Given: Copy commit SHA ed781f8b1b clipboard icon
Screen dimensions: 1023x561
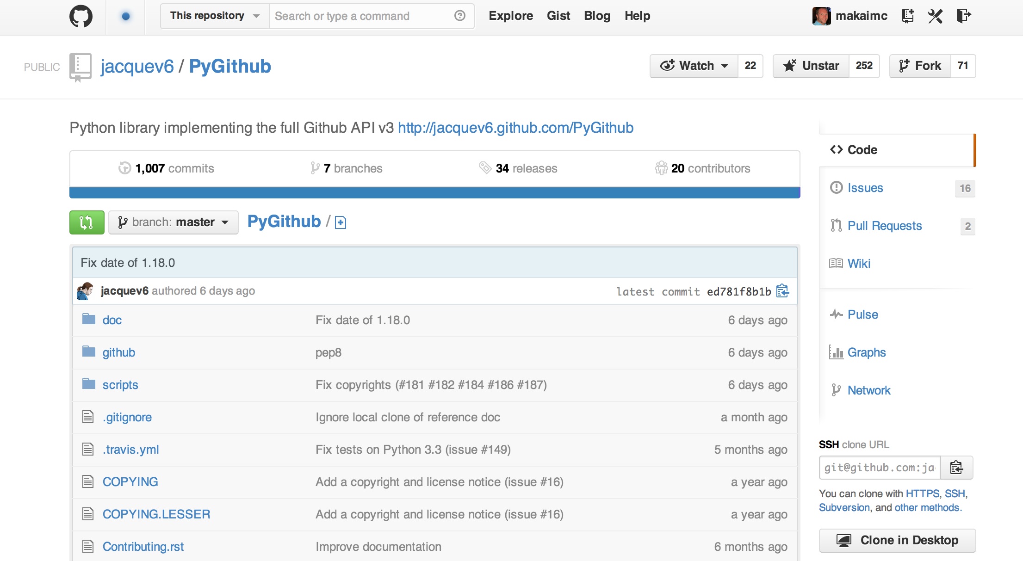Looking at the screenshot, I should (782, 291).
